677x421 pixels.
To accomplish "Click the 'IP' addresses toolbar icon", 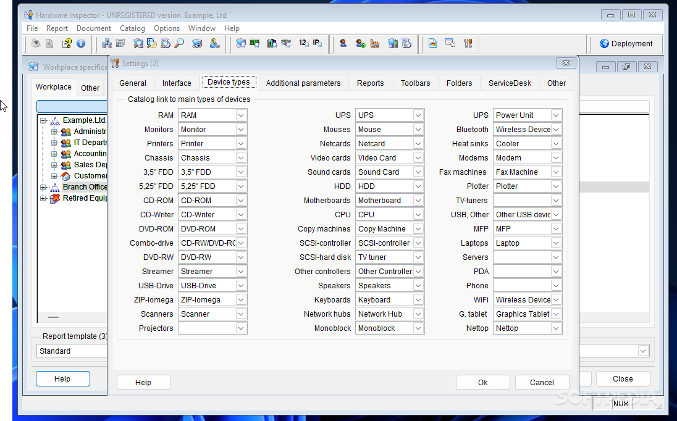I will tap(317, 43).
